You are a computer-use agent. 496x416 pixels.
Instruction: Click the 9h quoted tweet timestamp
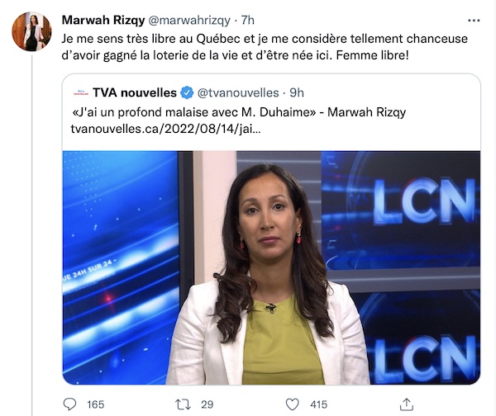point(297,93)
